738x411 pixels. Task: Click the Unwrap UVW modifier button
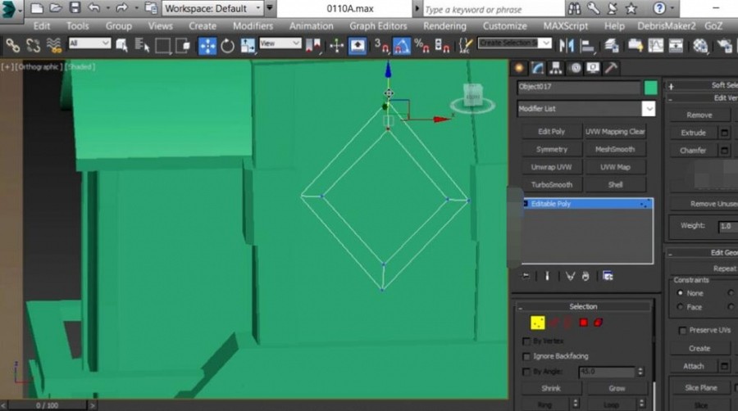tap(552, 167)
